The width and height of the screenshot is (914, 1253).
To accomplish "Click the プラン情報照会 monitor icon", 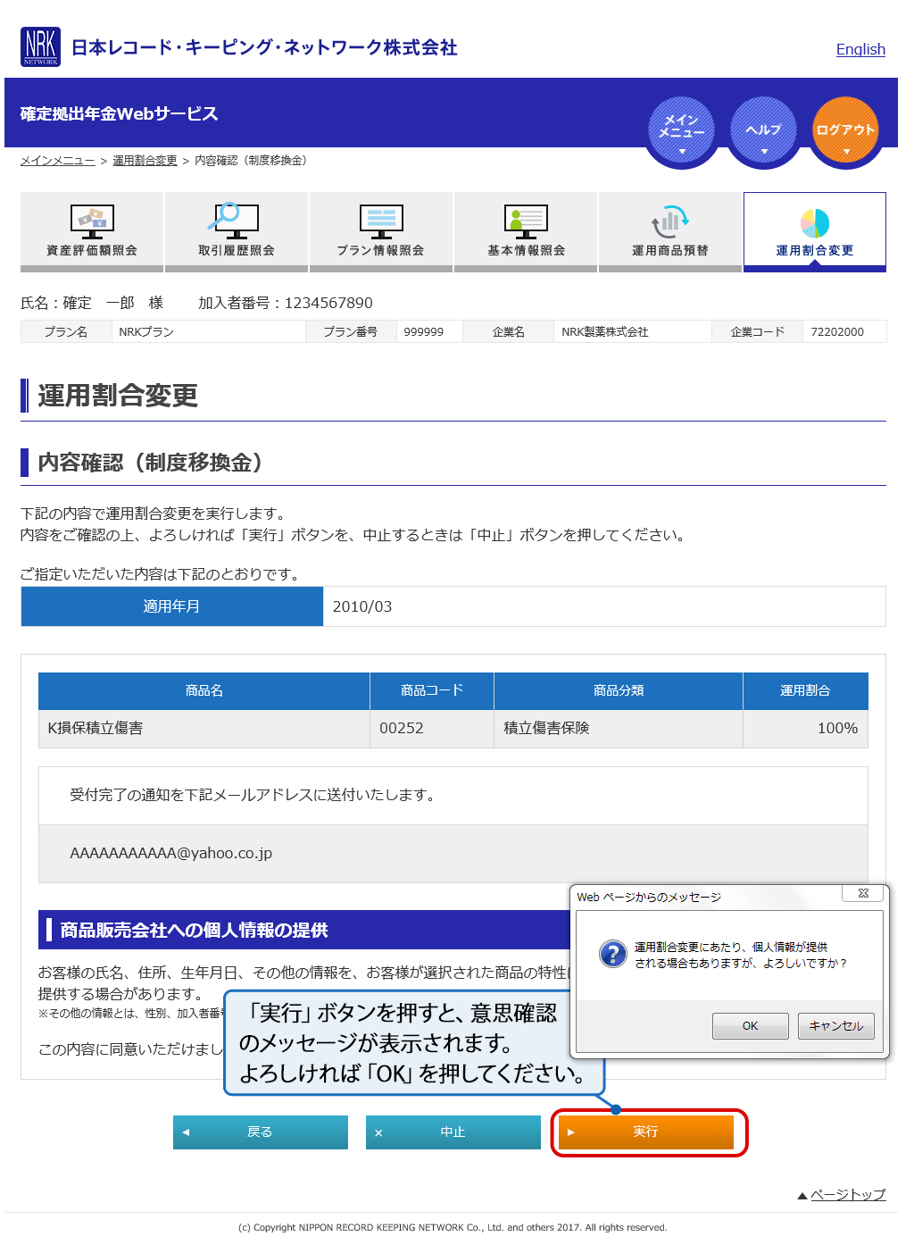I will coord(381,221).
